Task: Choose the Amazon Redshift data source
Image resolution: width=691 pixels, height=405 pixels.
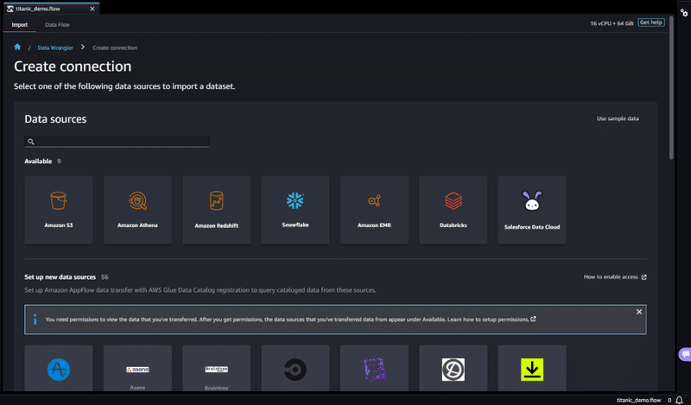Action: pos(217,210)
